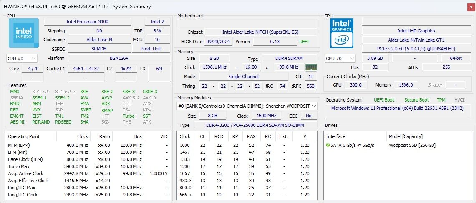This screenshot has width=476, height=203.
Task: Click the Wodposit SSD [256 GB] drive entry
Action: coord(412,145)
